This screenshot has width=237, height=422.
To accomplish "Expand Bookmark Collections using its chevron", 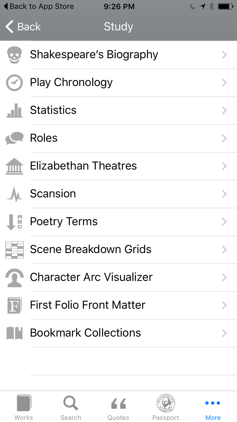I will point(224,333).
